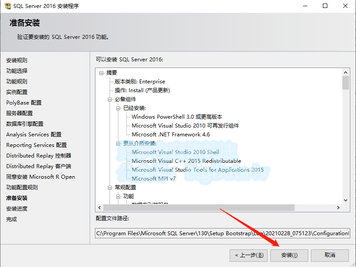The image size is (356, 267).
Task: Select Distributed Replay 控制器 step
Action: [39, 156]
